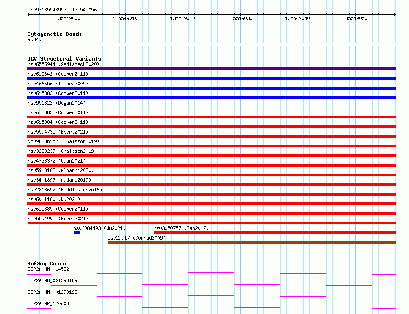409x314 pixels.
Task: Click ruler position 135549010
Action: [x=125, y=18]
